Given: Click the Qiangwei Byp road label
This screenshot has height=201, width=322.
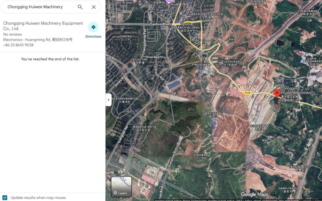Looking at the screenshot, I should click(159, 73).
